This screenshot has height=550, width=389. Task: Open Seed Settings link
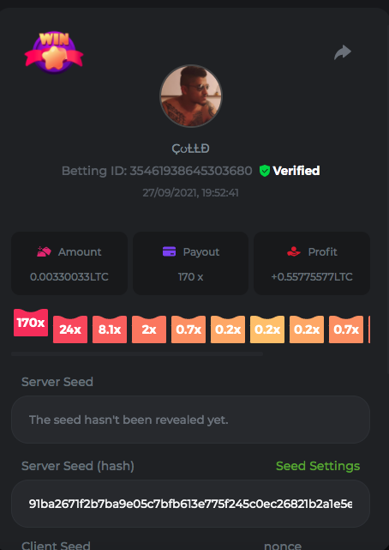tap(318, 466)
